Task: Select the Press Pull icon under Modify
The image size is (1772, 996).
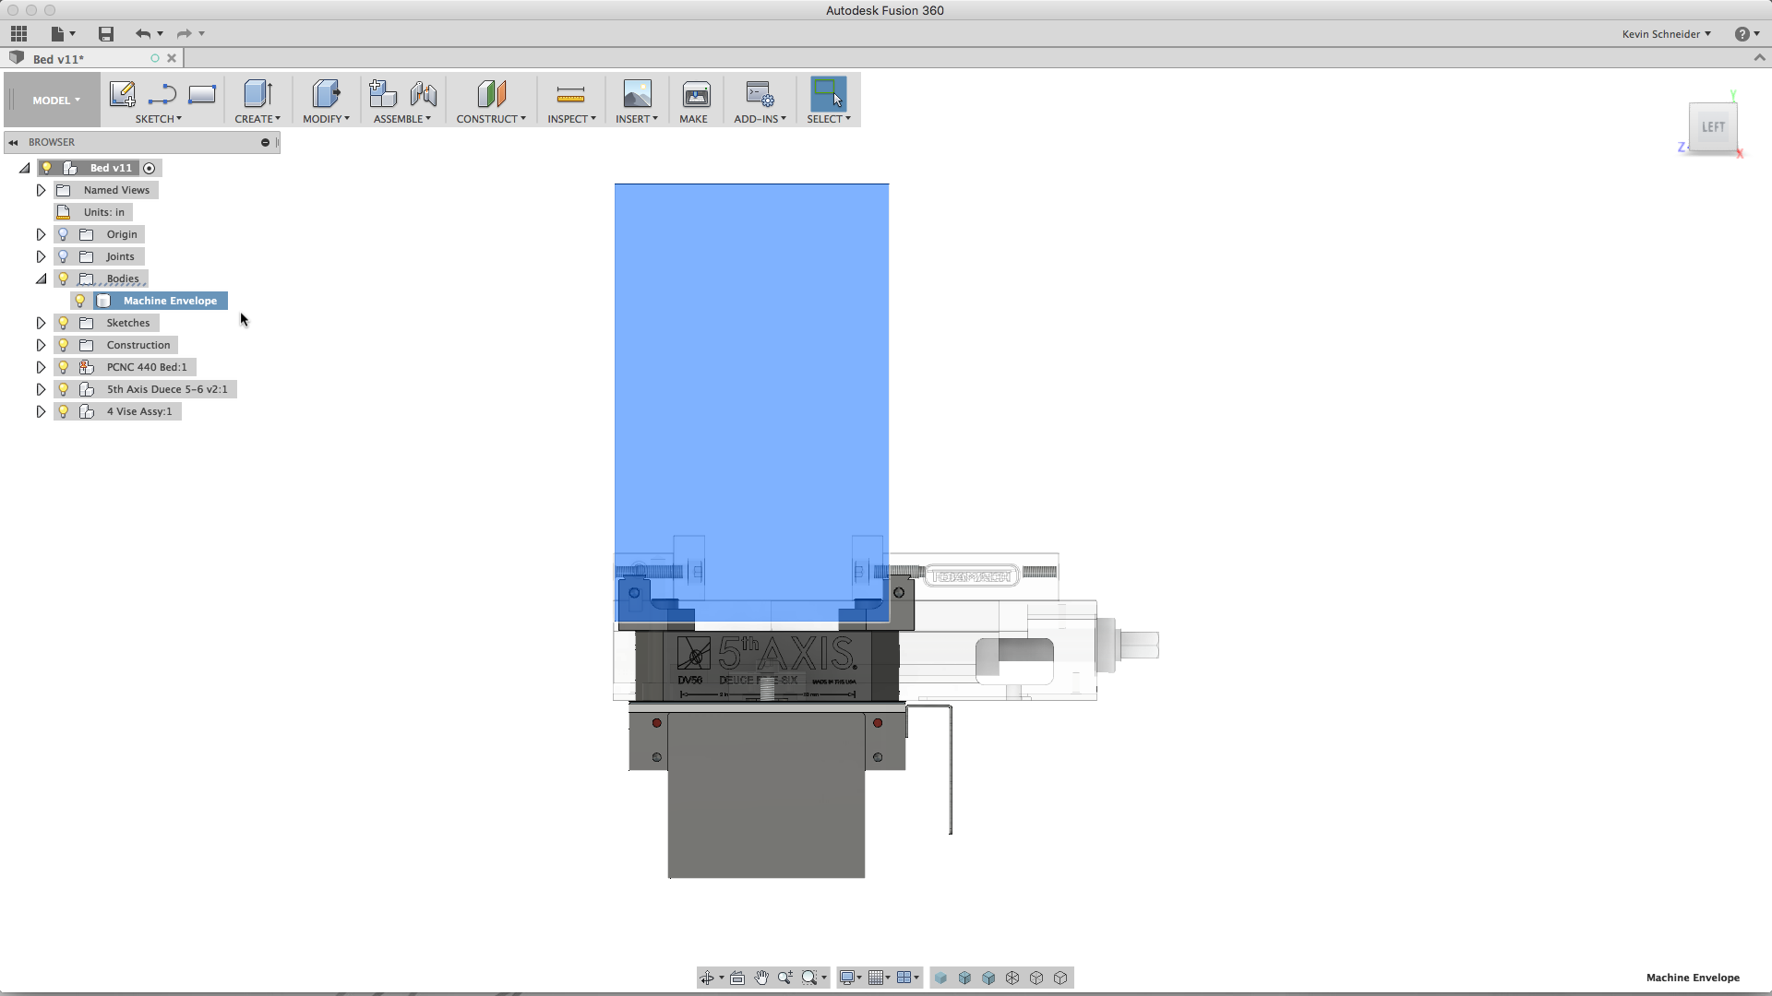Action: tap(326, 94)
